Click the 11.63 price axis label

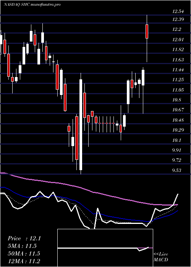coord(178,60)
